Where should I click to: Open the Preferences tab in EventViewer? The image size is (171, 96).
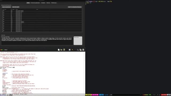tap(54, 3)
